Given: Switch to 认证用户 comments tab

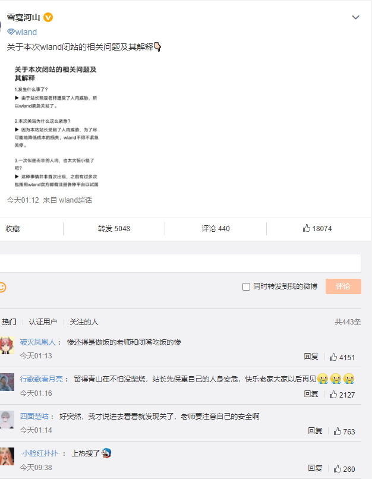Looking at the screenshot, I should 43,322.
